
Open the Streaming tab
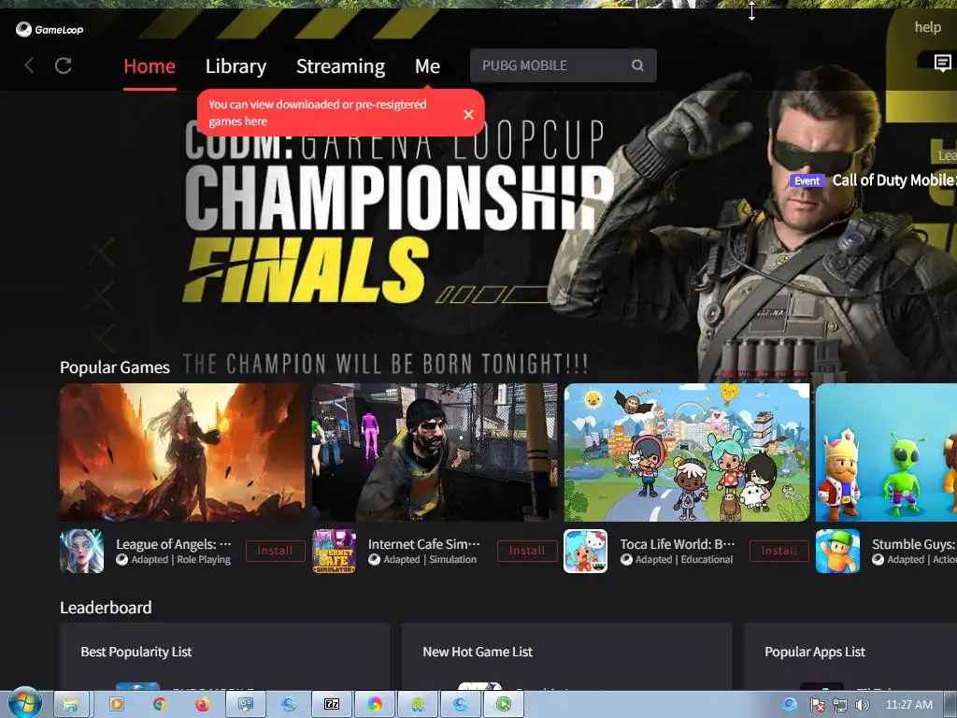[340, 66]
